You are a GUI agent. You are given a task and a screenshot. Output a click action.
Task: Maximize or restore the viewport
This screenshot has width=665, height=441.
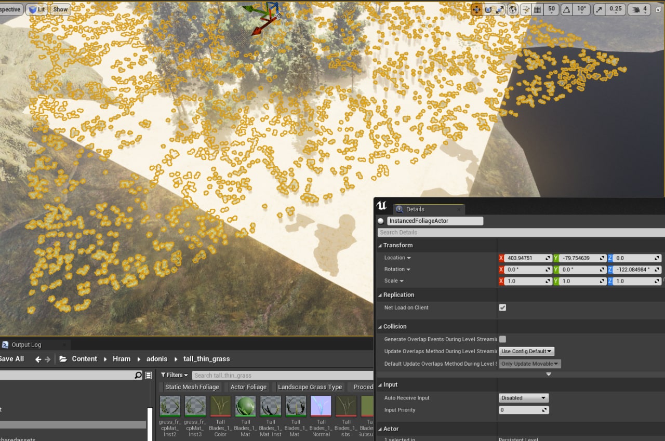pyautogui.click(x=658, y=9)
